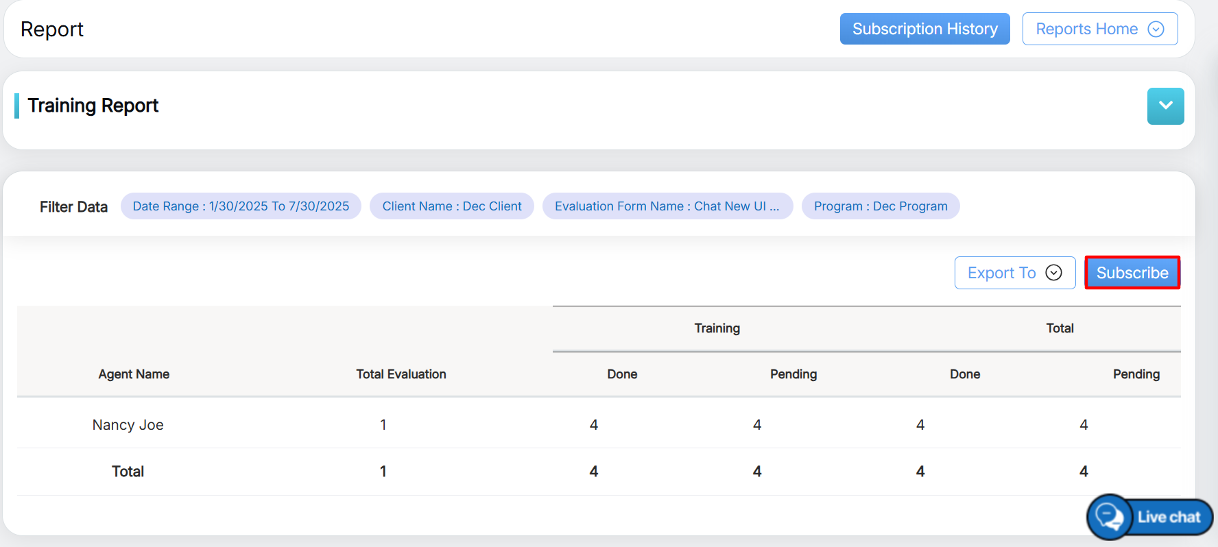Image resolution: width=1218 pixels, height=547 pixels.
Task: Open the Live chat bubble icon
Action: pos(1109,517)
